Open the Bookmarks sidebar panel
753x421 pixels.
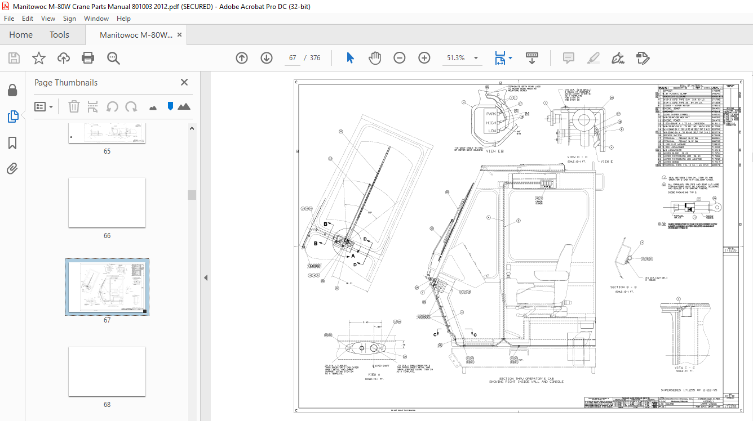(12, 143)
